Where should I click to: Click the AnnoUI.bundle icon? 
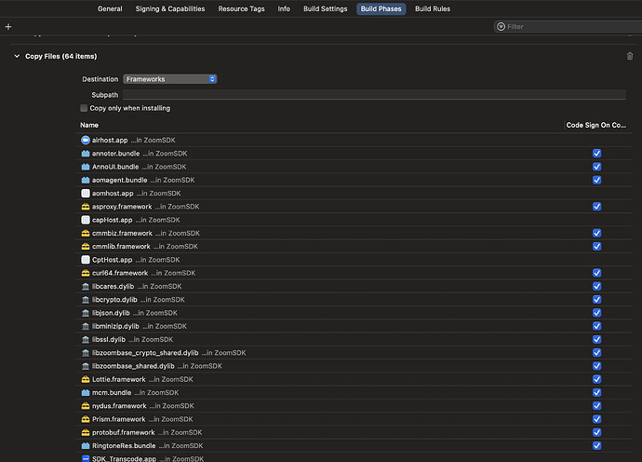pyautogui.click(x=86, y=167)
